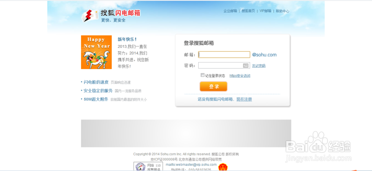
Task: Click the mailto:webmaster@vip.sohu.com link
Action: 191,165
